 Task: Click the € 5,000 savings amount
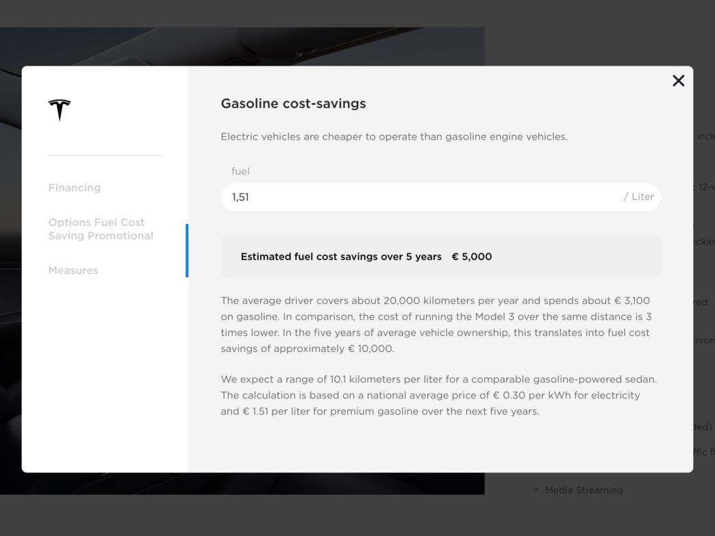(x=472, y=257)
